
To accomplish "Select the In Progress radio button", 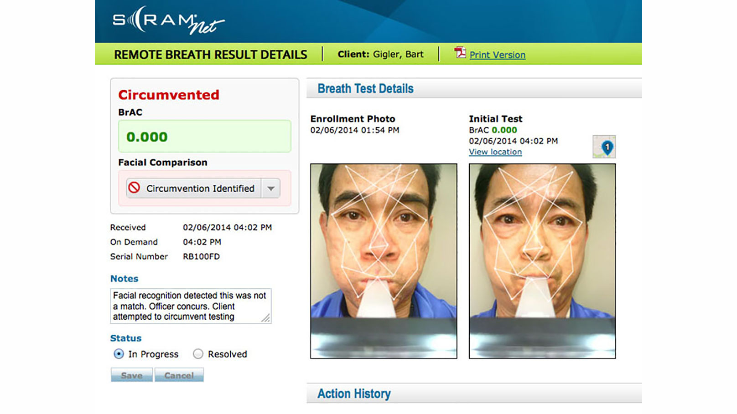I will pos(119,354).
